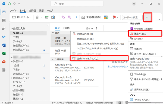Click the ユーザーの検索 field

[132, 17]
